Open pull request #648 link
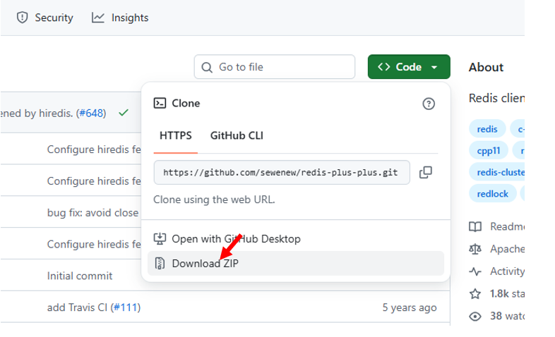Image resolution: width=555 pixels, height=337 pixels. 92,113
